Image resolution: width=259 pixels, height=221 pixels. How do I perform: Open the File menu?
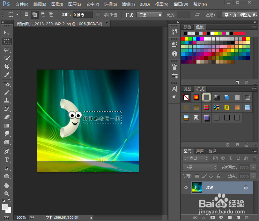tap(22, 4)
